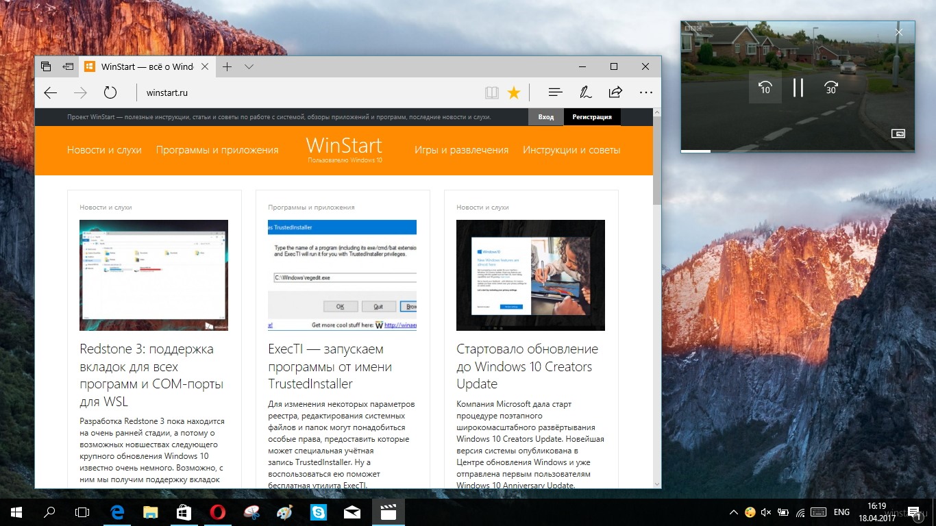The width and height of the screenshot is (936, 526).
Task: Open the Creators Update article thumbnail
Action: (x=530, y=275)
